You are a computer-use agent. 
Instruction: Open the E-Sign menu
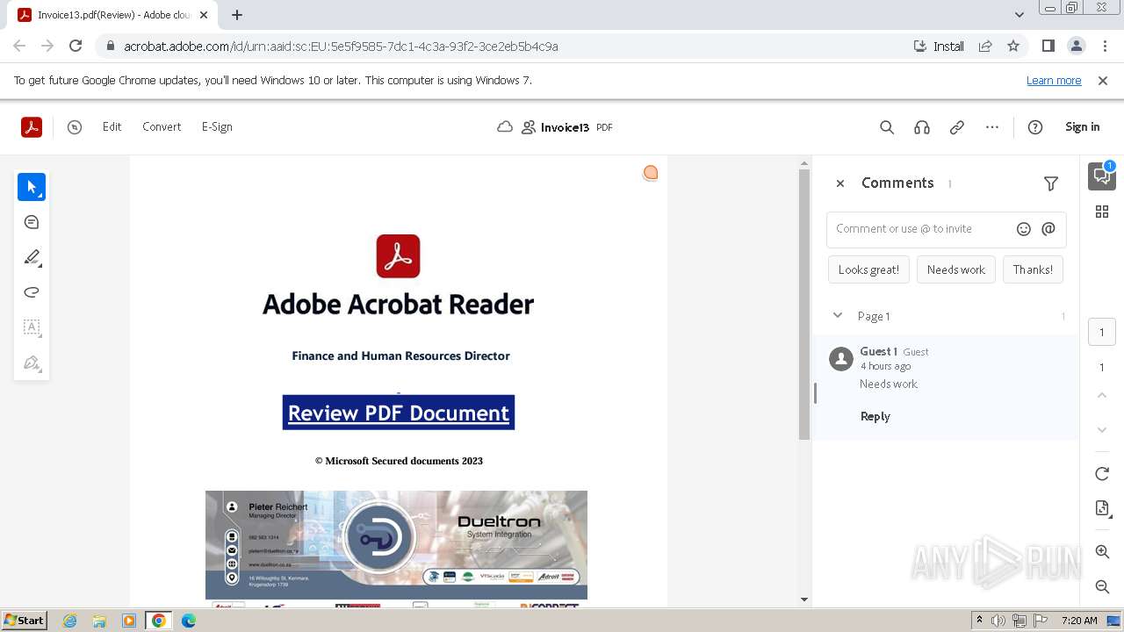point(217,127)
